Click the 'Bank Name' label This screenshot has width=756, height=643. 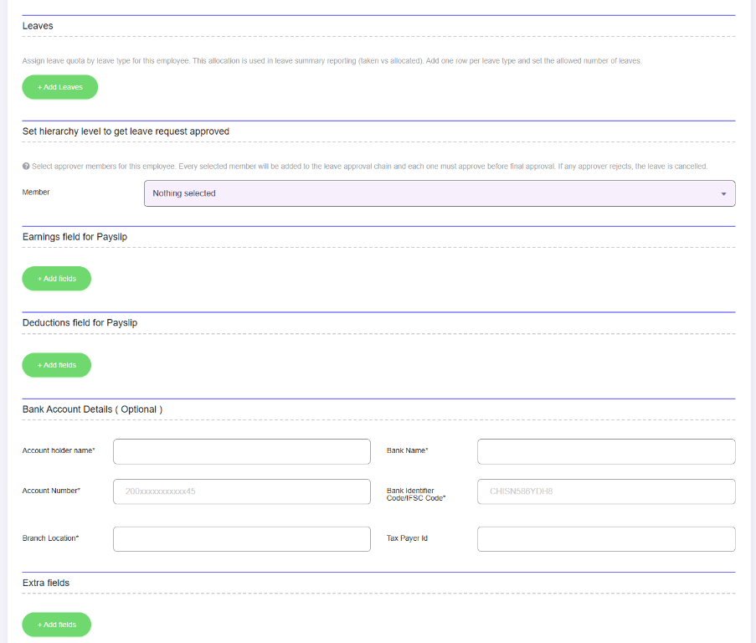(x=408, y=450)
